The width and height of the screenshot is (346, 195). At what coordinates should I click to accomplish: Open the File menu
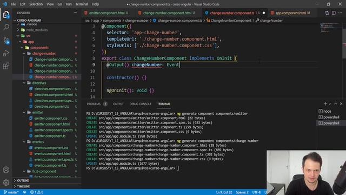pyautogui.click(x=13, y=4)
